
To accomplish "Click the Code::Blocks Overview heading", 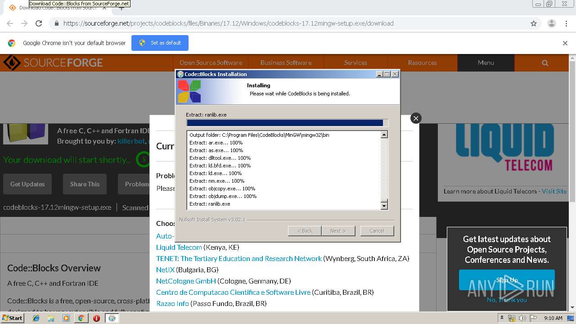I will click(54, 268).
